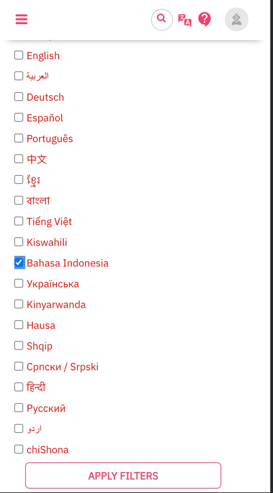This screenshot has width=273, height=493.
Task: Open the user profile avatar
Action: (237, 19)
